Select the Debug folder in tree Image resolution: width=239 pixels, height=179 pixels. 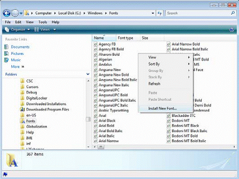32,92
